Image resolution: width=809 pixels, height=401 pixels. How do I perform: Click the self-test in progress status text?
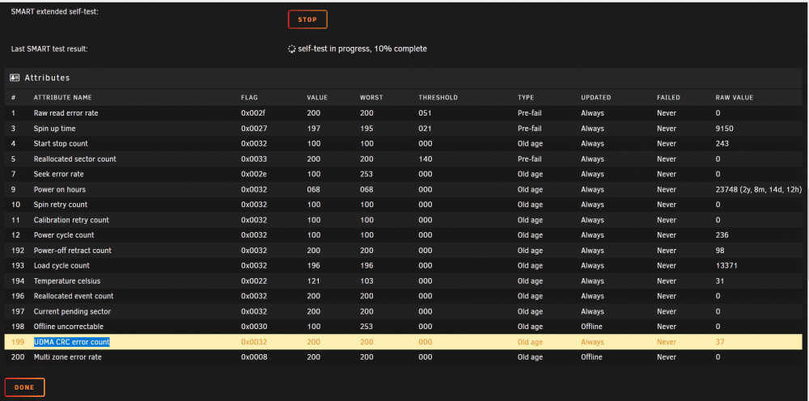point(362,49)
